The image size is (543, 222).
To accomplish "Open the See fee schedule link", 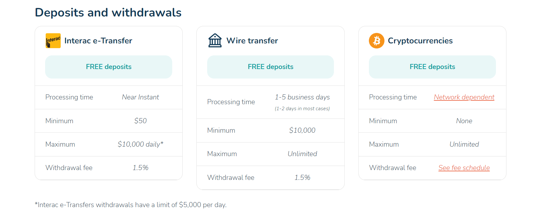I will click(x=464, y=168).
